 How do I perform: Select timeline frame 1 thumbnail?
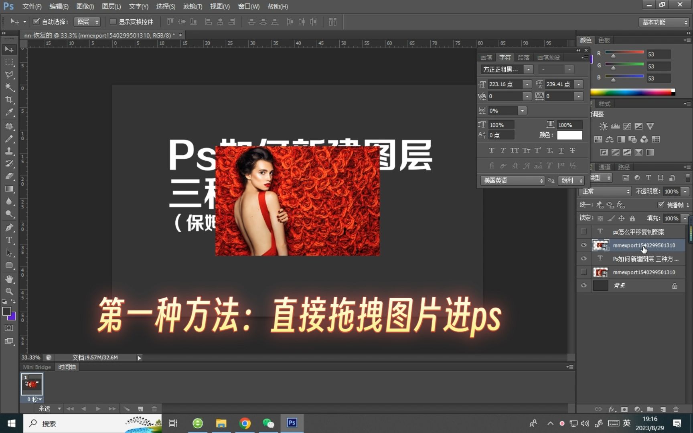(x=32, y=384)
